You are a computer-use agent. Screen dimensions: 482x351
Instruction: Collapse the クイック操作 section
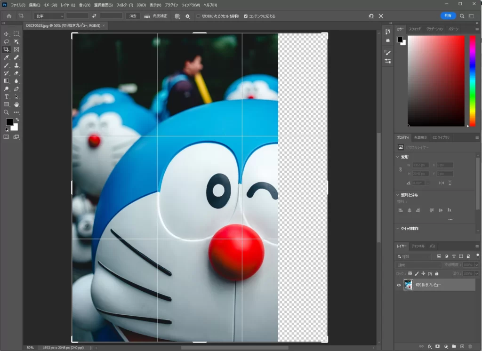point(397,228)
